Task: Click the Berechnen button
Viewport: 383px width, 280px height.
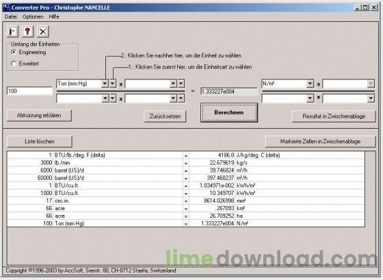Action: pyautogui.click(x=229, y=112)
